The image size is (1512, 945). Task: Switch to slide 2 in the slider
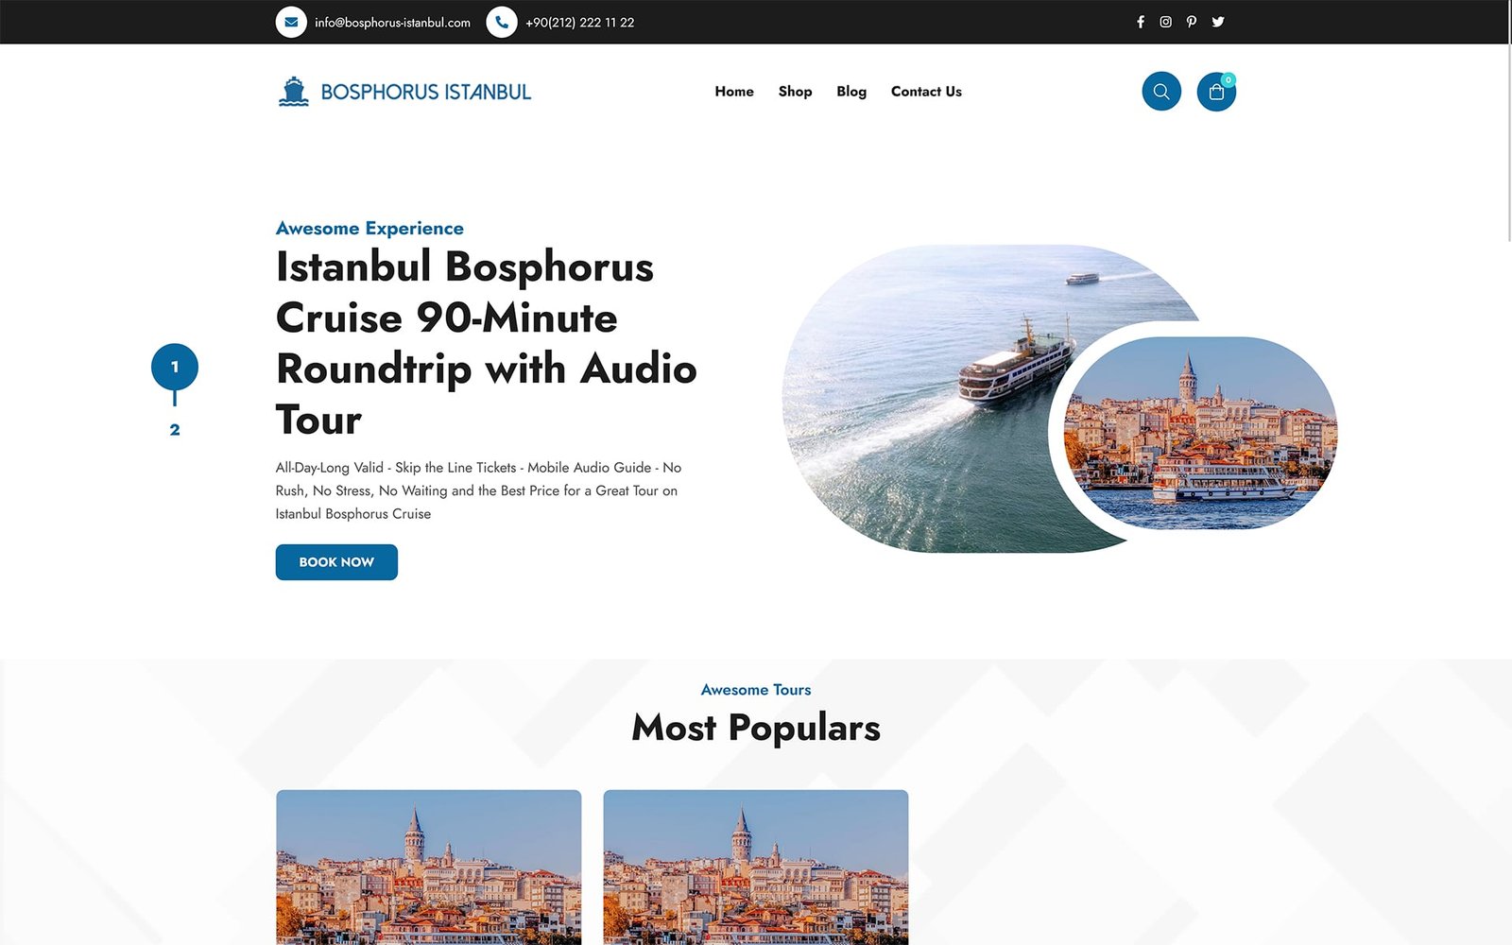pyautogui.click(x=175, y=430)
